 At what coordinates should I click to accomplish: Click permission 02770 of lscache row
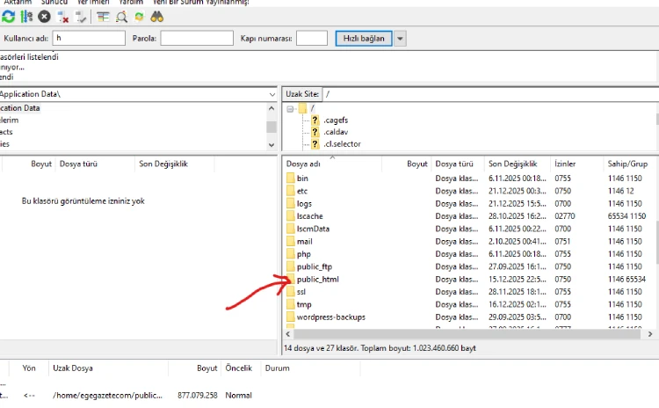[x=564, y=216]
